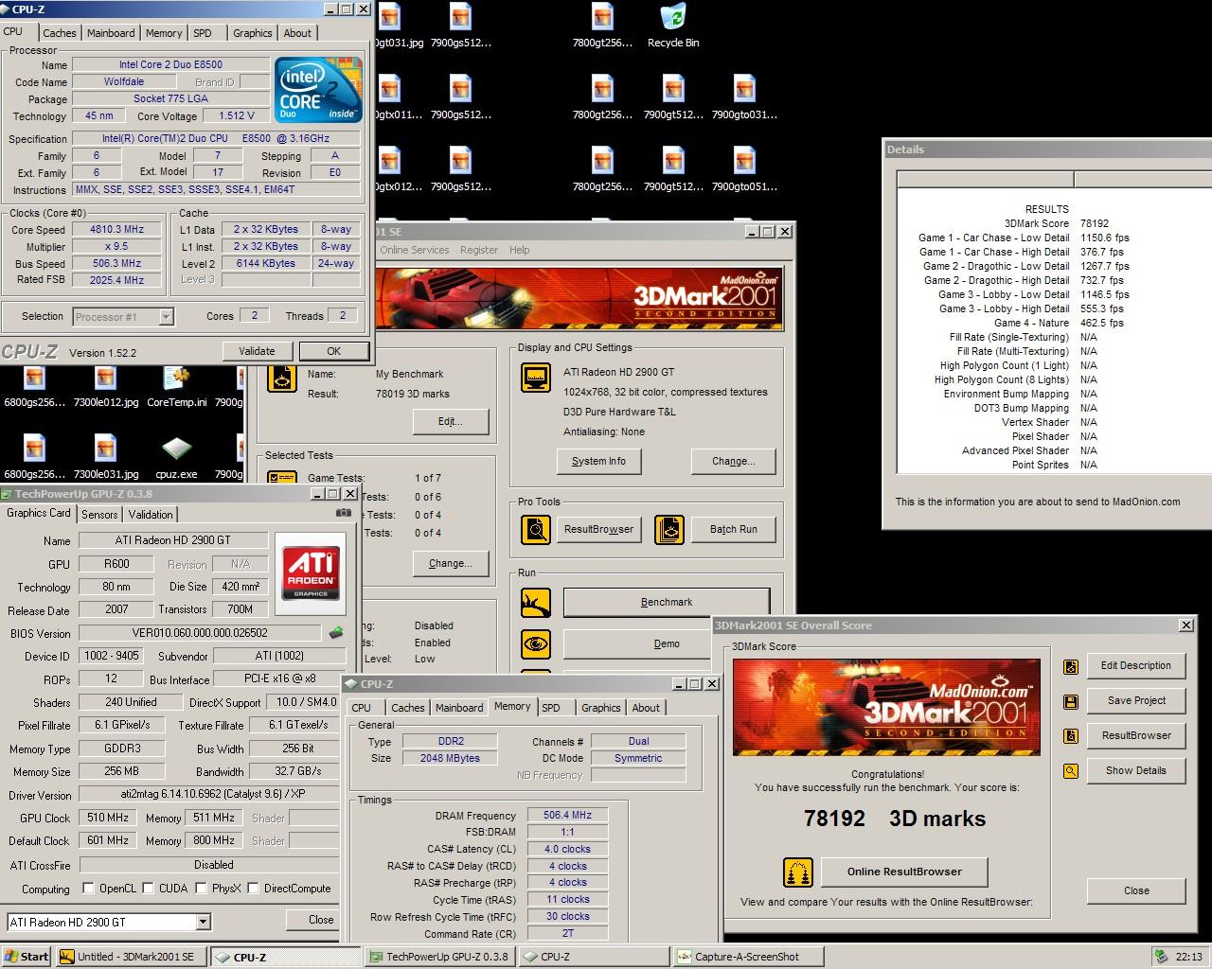Check the PhysX checkbox
1212x969 pixels.
[201, 889]
